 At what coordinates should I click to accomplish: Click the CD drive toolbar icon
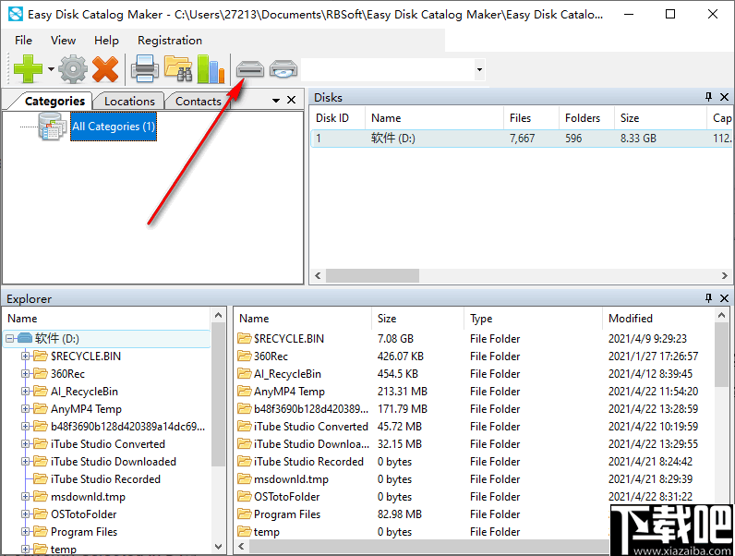283,69
